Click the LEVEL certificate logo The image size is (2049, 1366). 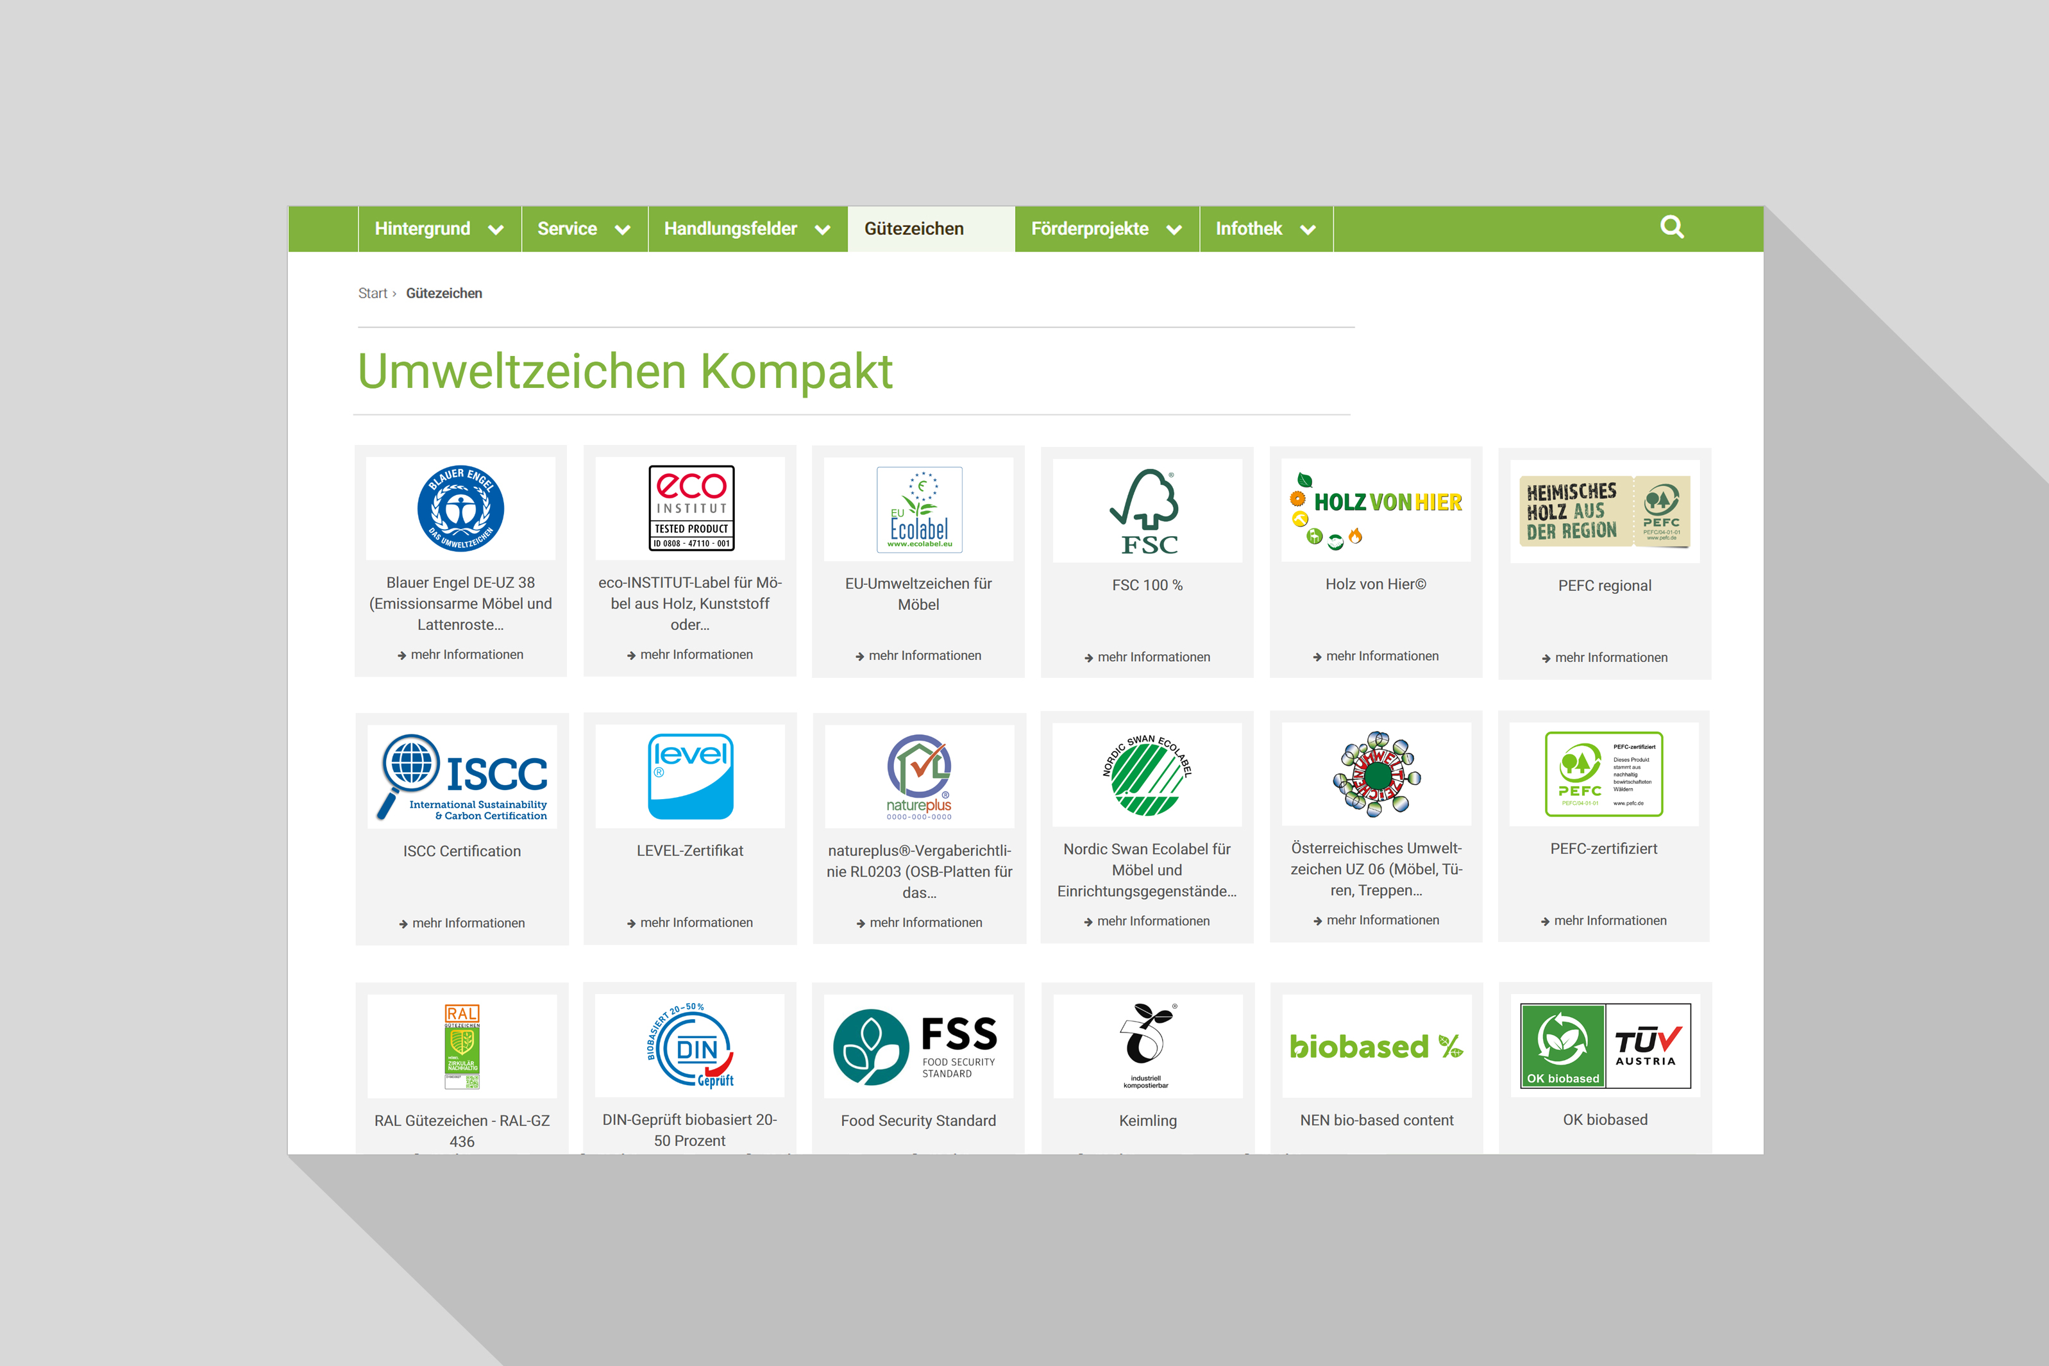point(690,776)
